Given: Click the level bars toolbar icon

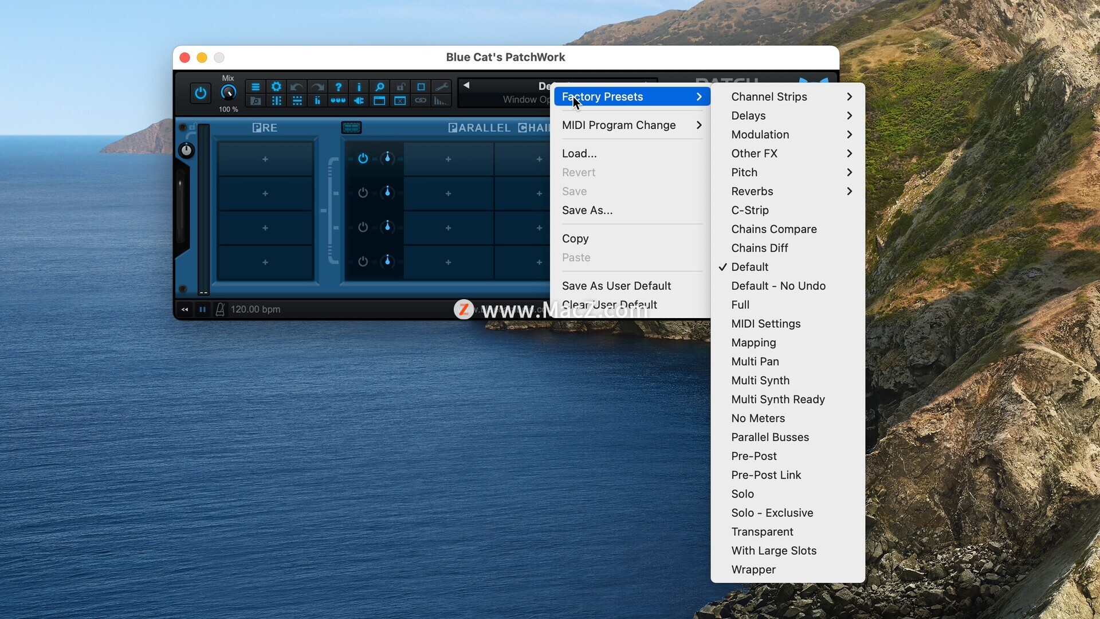Looking at the screenshot, I should [x=317, y=101].
